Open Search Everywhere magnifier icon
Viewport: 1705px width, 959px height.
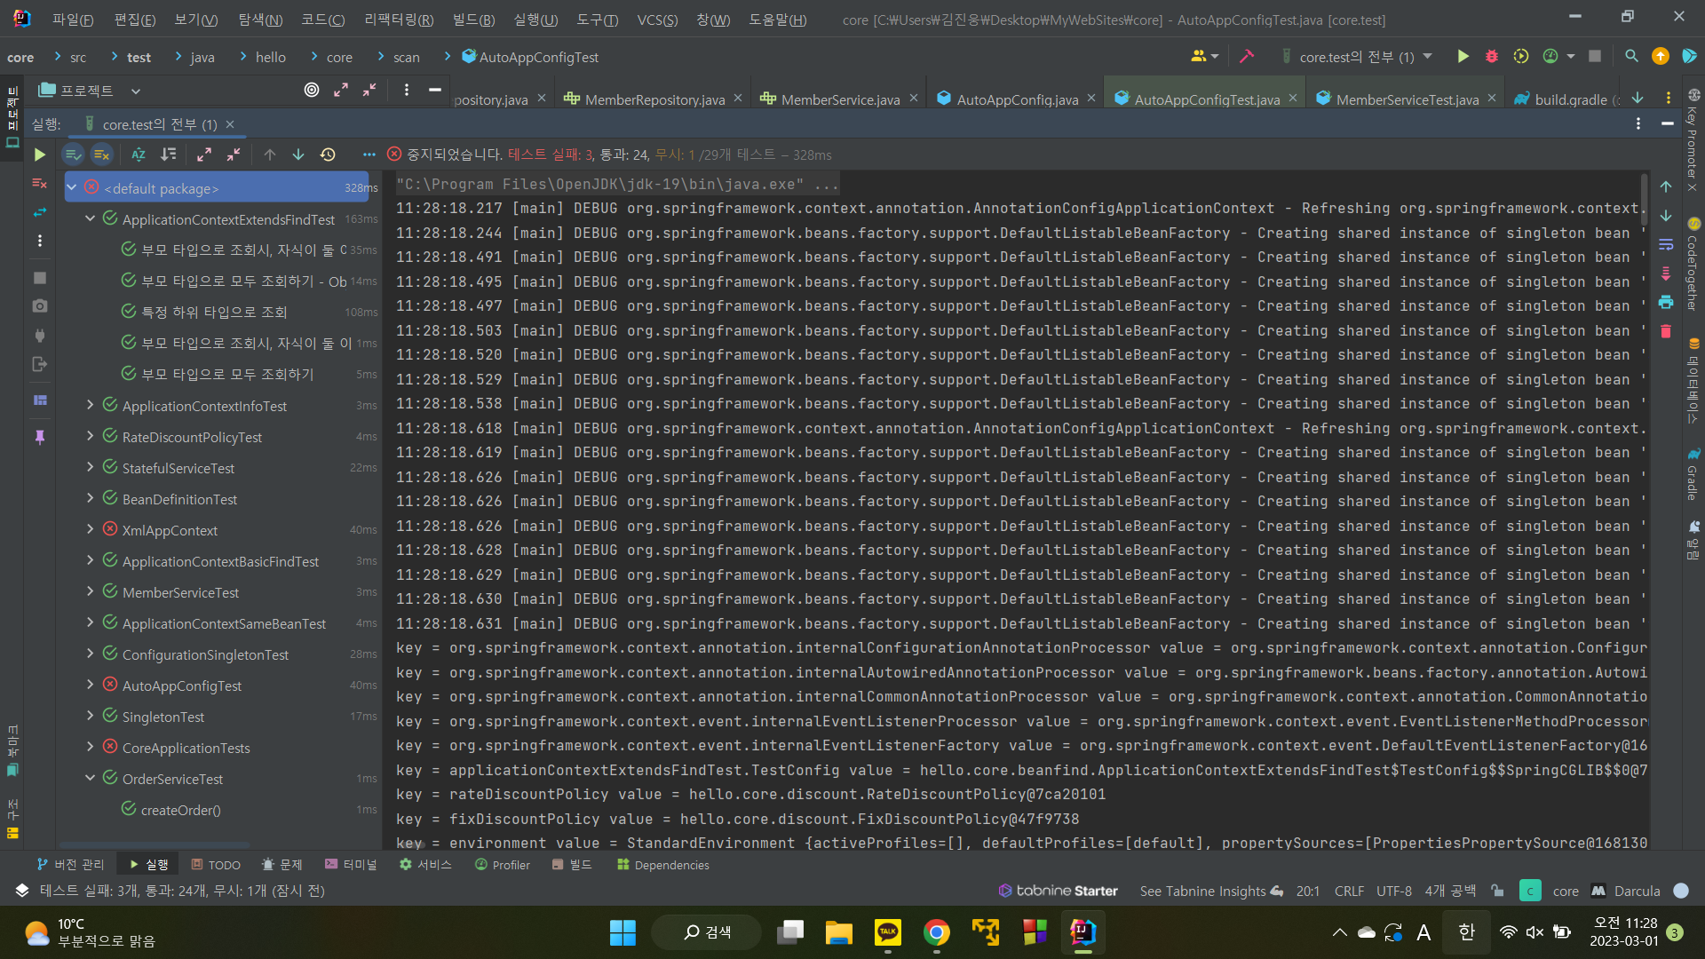click(1631, 57)
